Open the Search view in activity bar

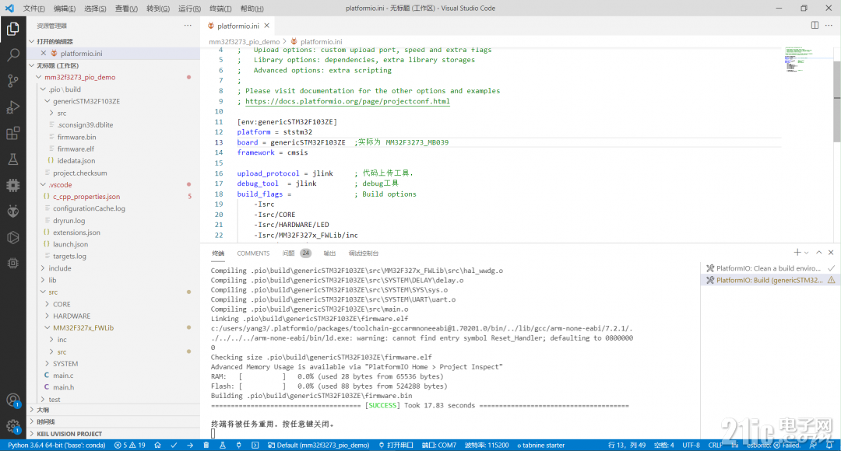(x=13, y=54)
